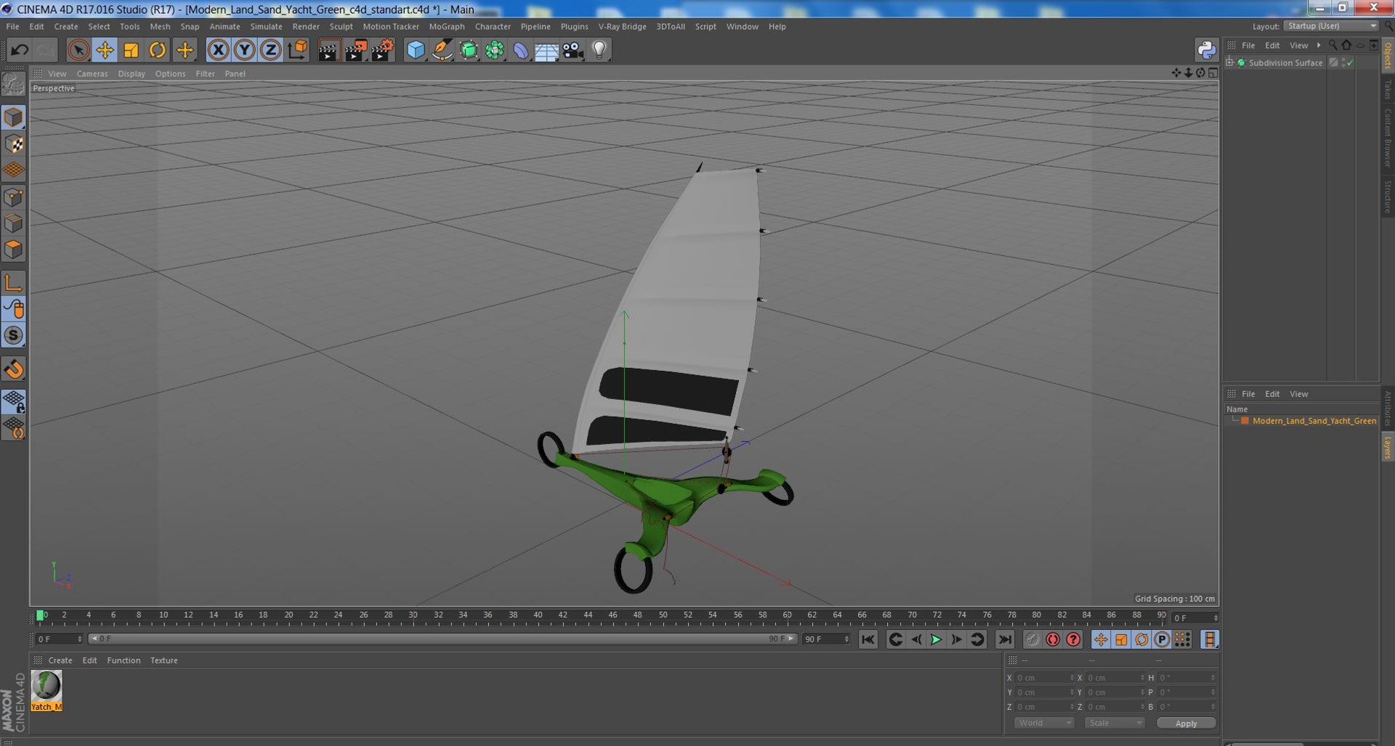Toggle Subdivision Surface enable checkmark
The image size is (1395, 746).
point(1350,63)
